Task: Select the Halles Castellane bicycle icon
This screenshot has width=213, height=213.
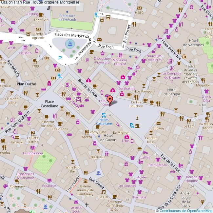Action: point(104,115)
